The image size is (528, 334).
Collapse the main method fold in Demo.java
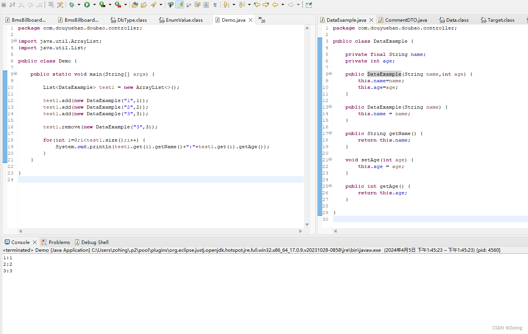click(x=16, y=74)
